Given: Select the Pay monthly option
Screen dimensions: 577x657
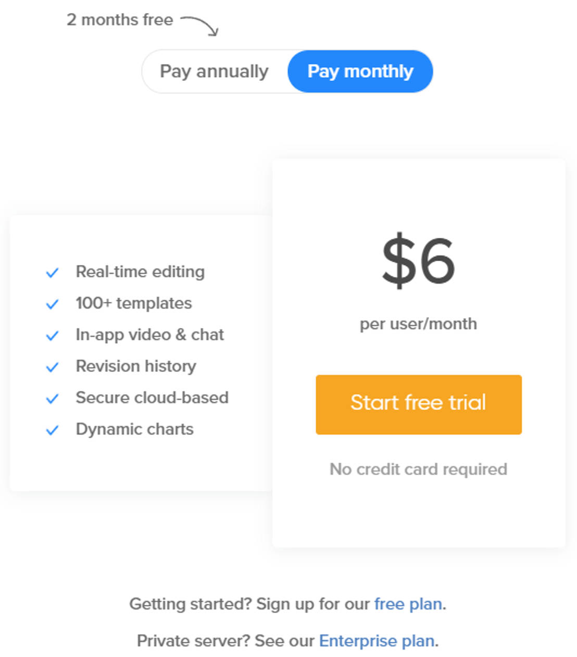Looking at the screenshot, I should (x=360, y=71).
